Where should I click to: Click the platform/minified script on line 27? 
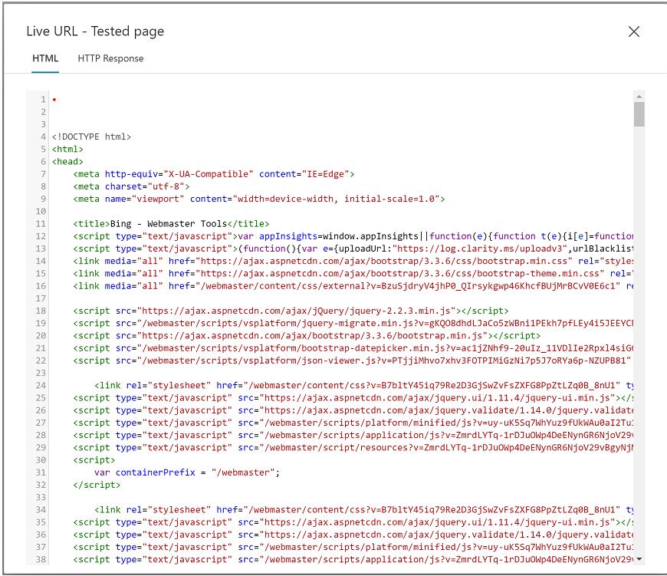[x=353, y=423]
